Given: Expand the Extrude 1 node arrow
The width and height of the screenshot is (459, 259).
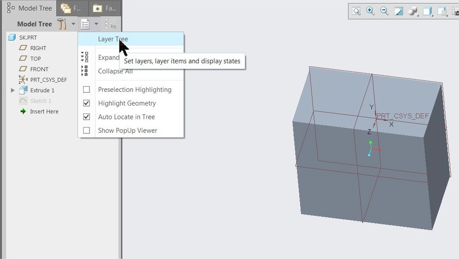Looking at the screenshot, I should click(x=12, y=90).
